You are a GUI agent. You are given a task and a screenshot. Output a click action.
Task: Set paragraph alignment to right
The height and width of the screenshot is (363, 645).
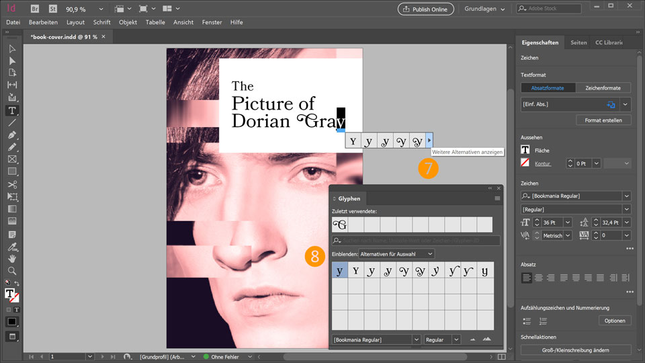pyautogui.click(x=551, y=278)
